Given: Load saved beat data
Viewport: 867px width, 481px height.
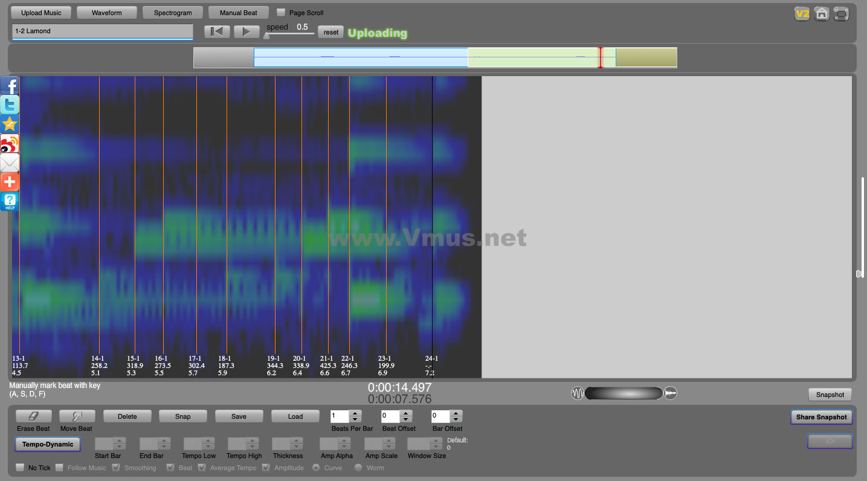Looking at the screenshot, I should pyautogui.click(x=295, y=416).
